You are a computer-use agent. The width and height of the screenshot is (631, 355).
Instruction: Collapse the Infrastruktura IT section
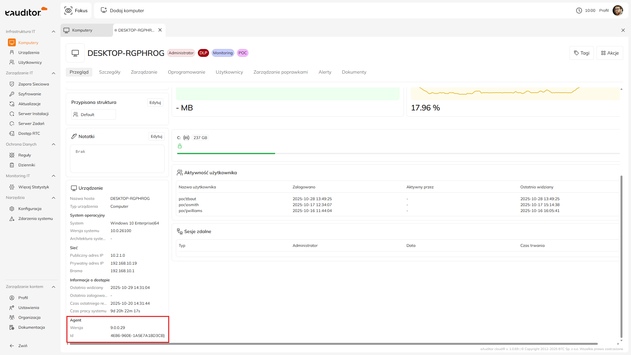coord(54,32)
